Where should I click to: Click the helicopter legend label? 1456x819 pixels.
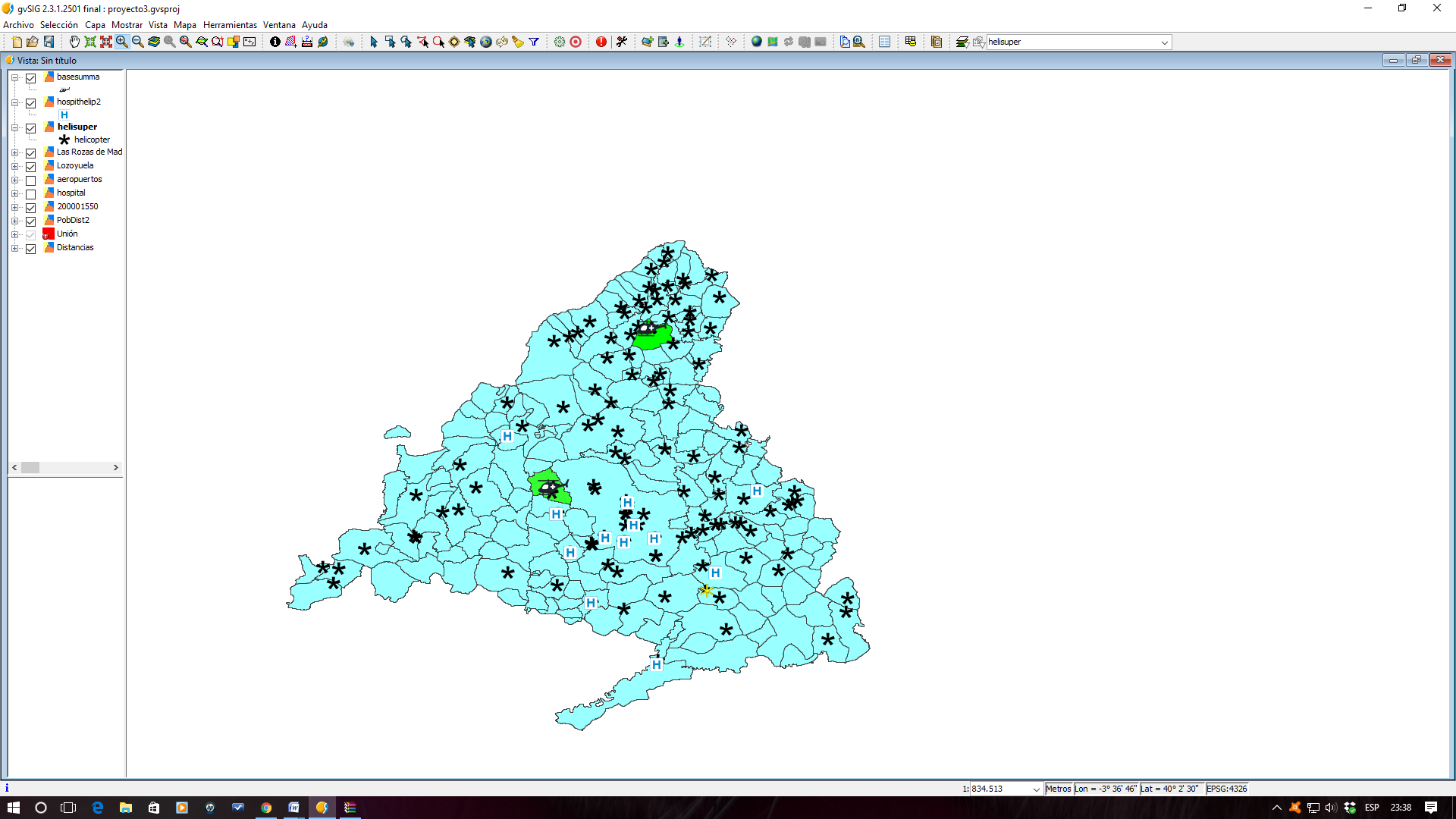click(92, 140)
